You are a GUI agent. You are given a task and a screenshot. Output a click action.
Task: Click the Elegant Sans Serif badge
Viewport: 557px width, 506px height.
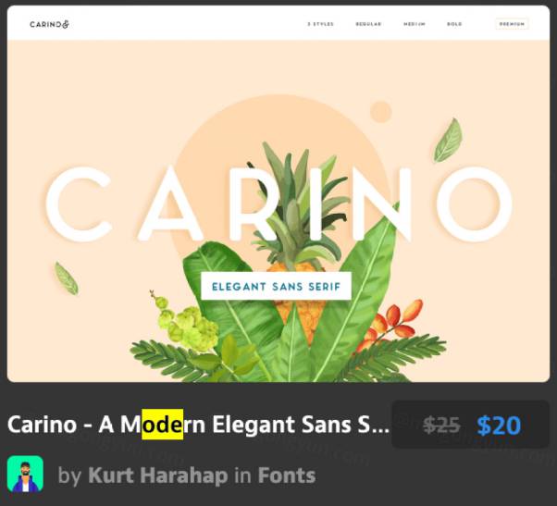click(x=276, y=286)
